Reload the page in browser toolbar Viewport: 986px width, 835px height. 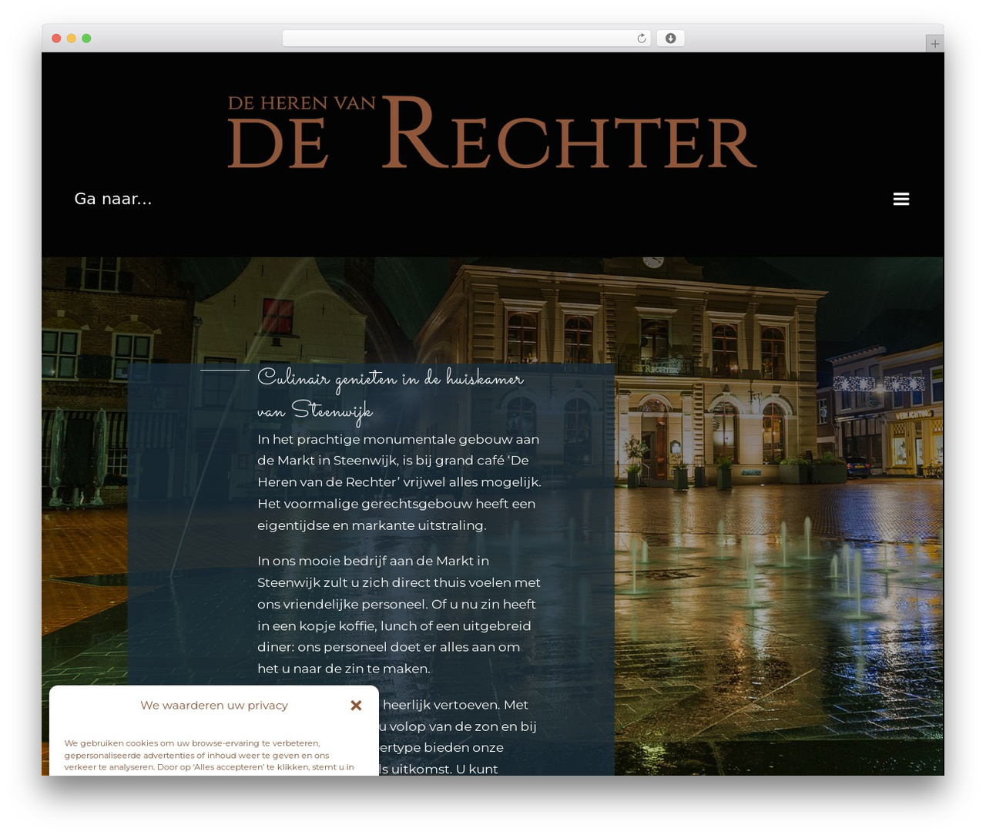click(x=641, y=39)
